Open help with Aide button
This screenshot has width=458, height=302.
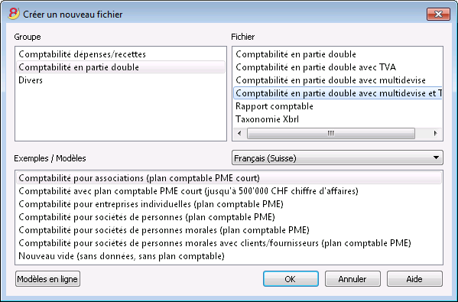(x=414, y=279)
